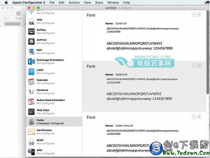Open the File menu

point(52,2)
